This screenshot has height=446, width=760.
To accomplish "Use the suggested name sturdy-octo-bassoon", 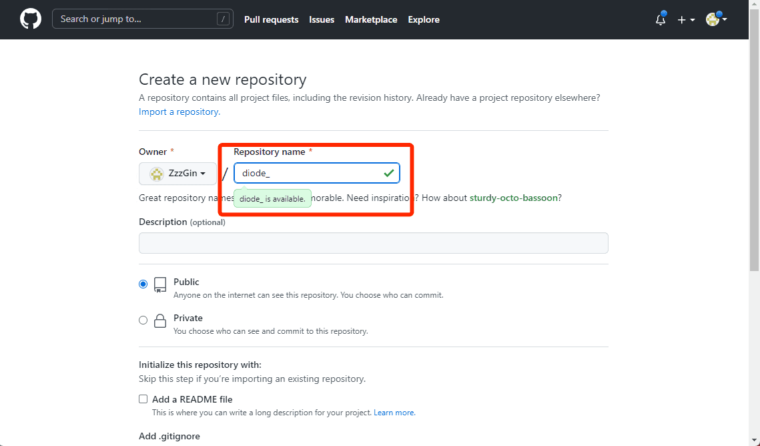I will pos(514,198).
